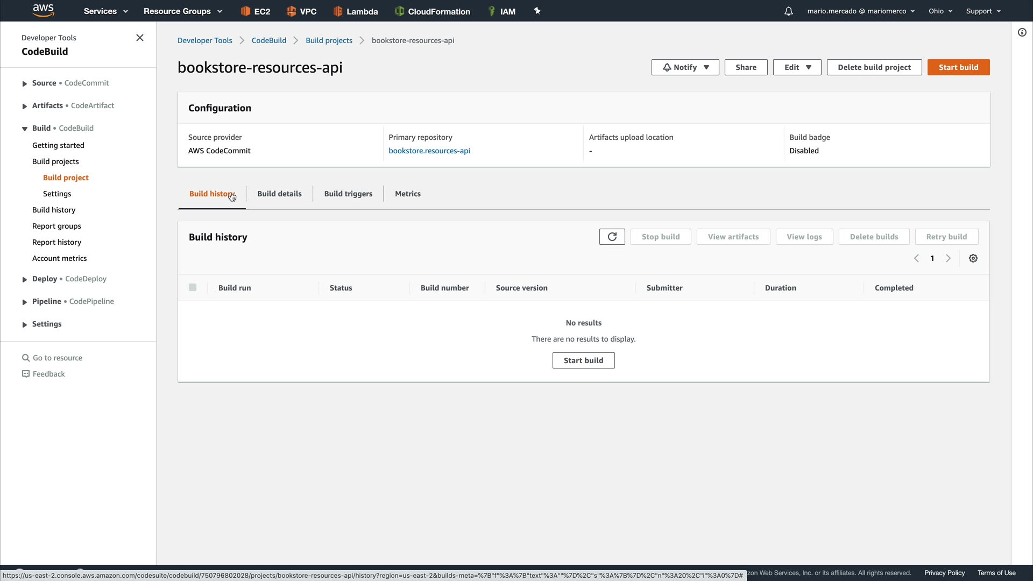Open the bookstore.resources-api repository link
The width and height of the screenshot is (1033, 581).
coord(429,151)
